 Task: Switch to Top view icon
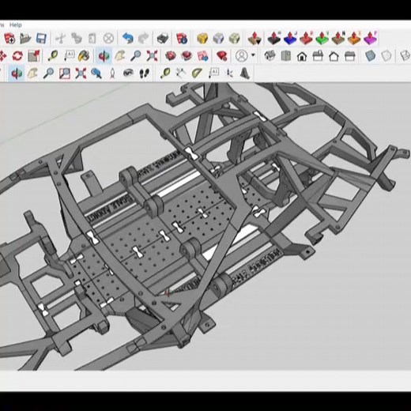pos(286,56)
